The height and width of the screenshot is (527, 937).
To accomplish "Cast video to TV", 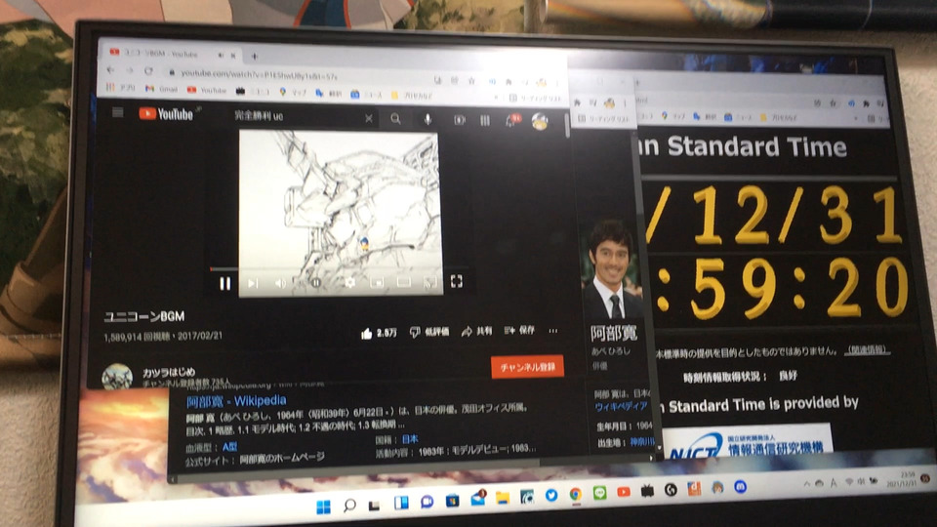I will pos(429,281).
